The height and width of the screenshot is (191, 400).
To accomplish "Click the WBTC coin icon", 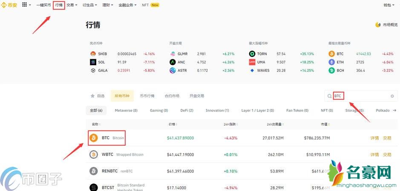I will [94, 154].
